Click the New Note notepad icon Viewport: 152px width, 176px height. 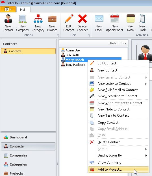click(131, 19)
